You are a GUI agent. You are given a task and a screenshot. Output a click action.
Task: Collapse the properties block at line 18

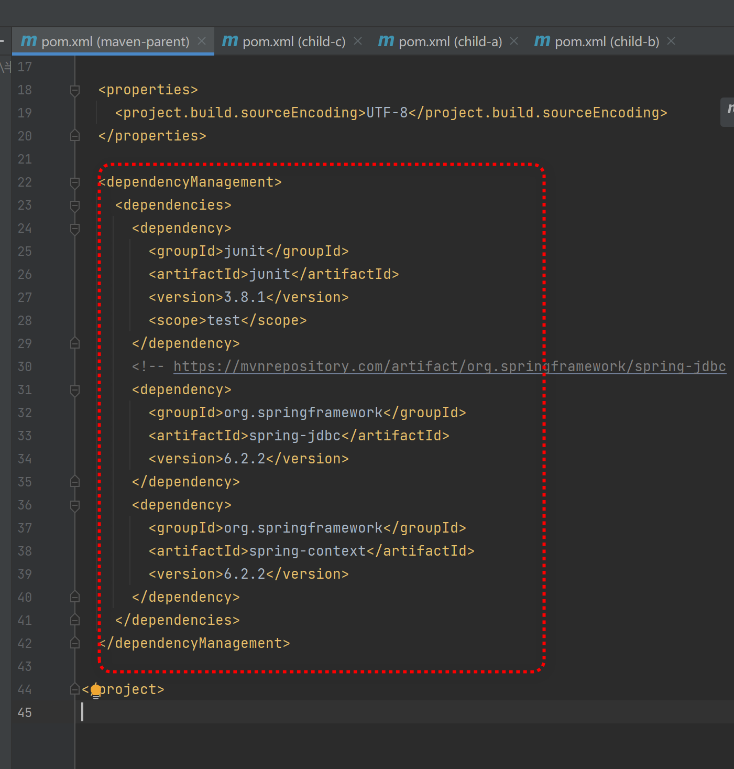75,90
